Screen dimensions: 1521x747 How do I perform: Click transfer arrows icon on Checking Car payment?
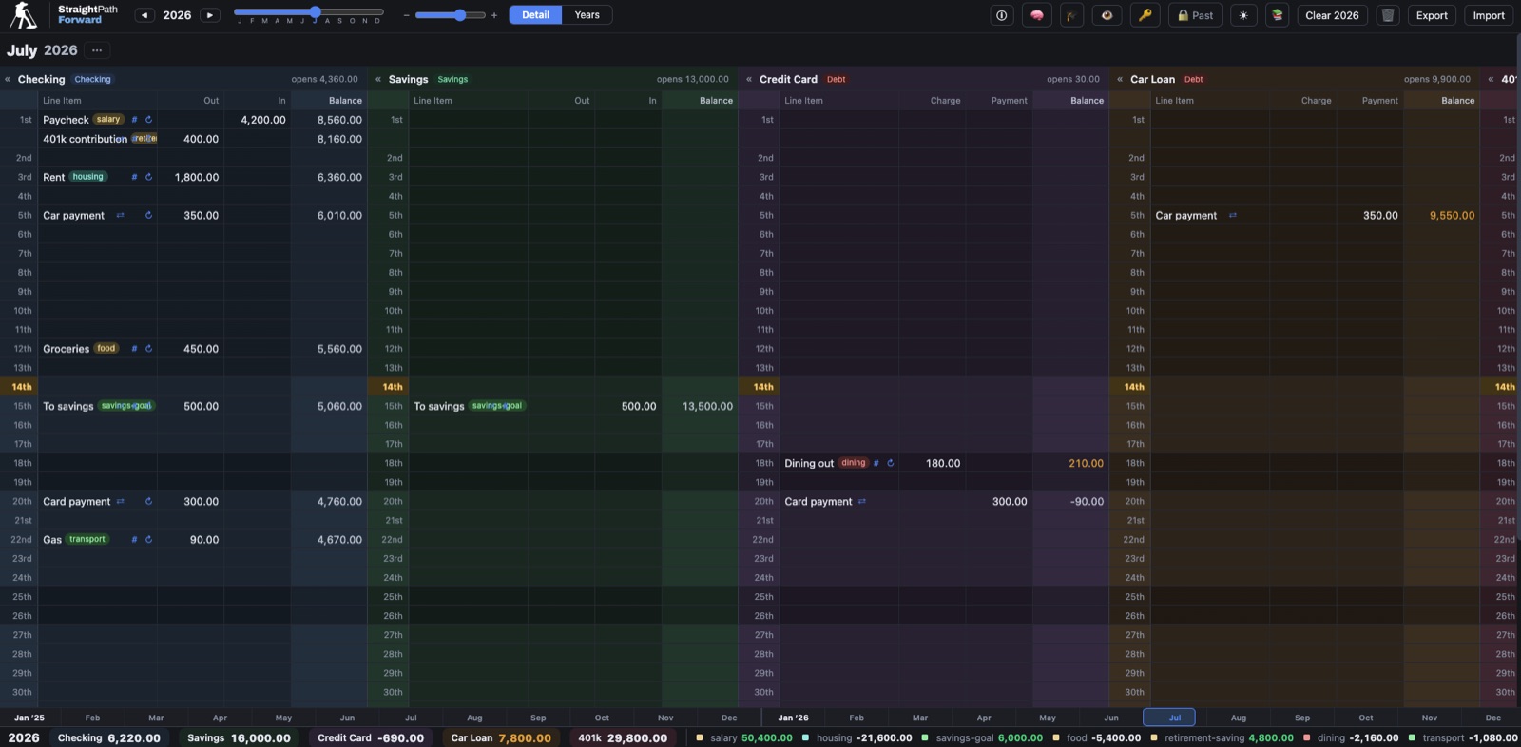tap(120, 216)
